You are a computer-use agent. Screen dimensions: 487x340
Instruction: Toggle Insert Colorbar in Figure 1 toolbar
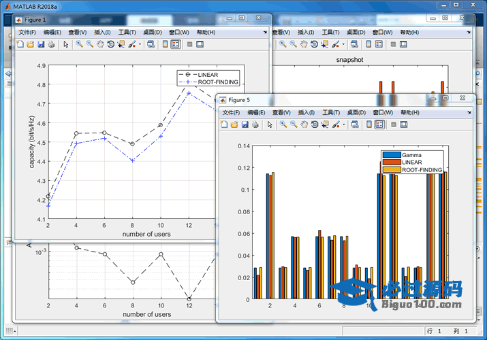pyautogui.click(x=165, y=44)
